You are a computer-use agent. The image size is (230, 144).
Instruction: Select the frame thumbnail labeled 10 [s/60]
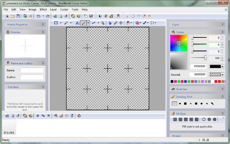pos(9,127)
